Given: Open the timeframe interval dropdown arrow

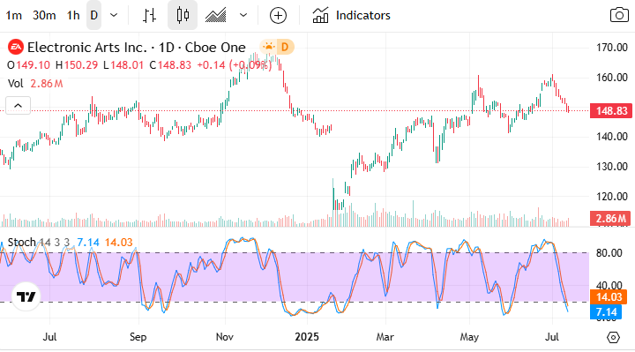Looking at the screenshot, I should click(x=114, y=15).
